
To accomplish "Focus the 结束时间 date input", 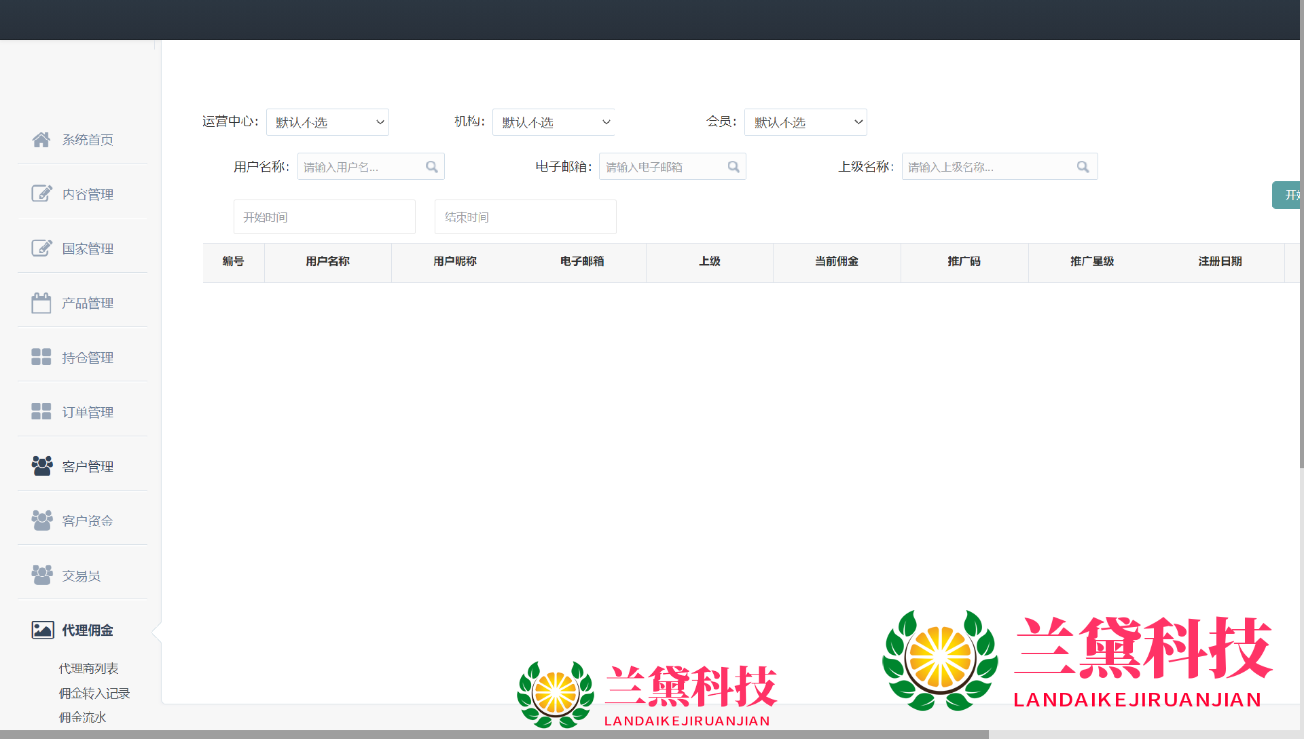I will [x=525, y=217].
